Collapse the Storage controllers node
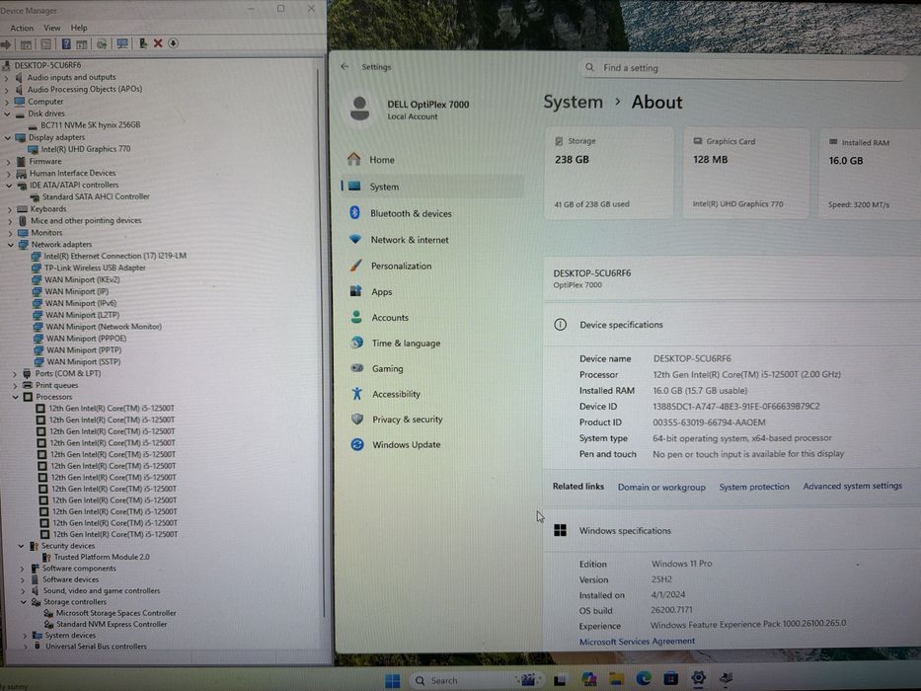This screenshot has width=921, height=691. 24,602
